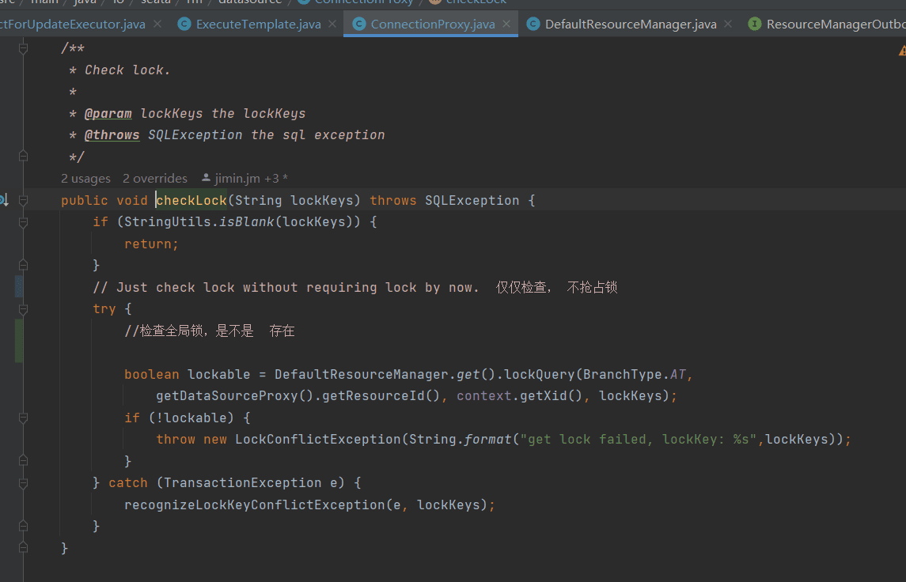Click the overridden-method gutter icon beside checkLock
906x582 pixels.
[3, 200]
